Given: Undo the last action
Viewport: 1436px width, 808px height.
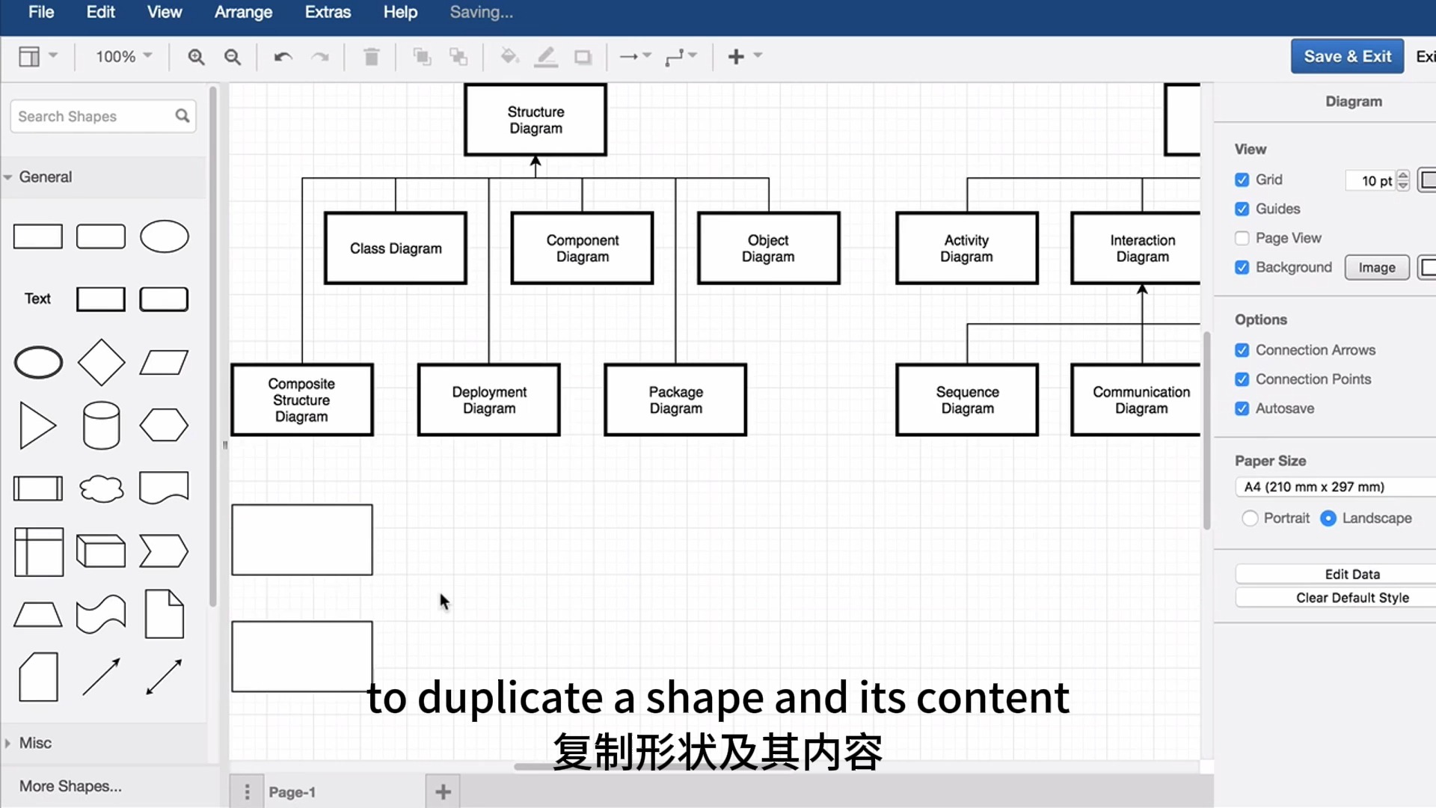Looking at the screenshot, I should tap(283, 56).
